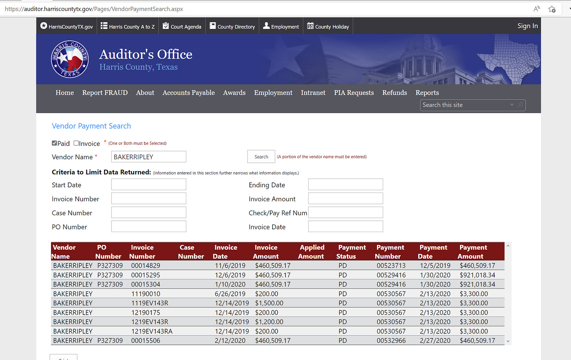Click the site search magnifier icon
Viewport: 571px width, 360px height.
pyautogui.click(x=520, y=105)
